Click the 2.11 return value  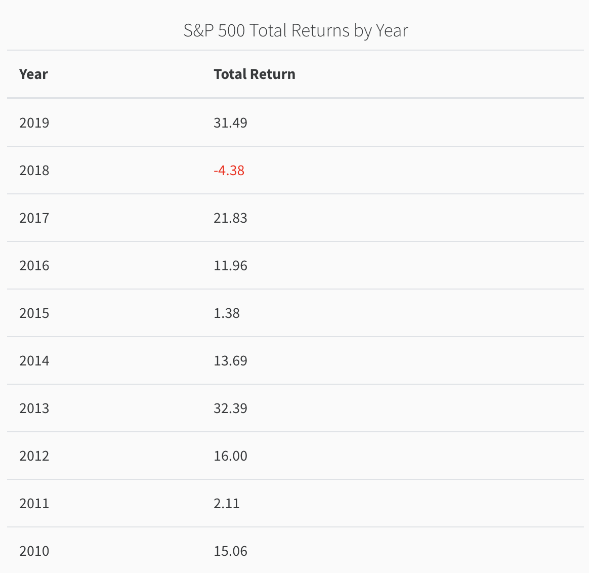[x=227, y=504]
